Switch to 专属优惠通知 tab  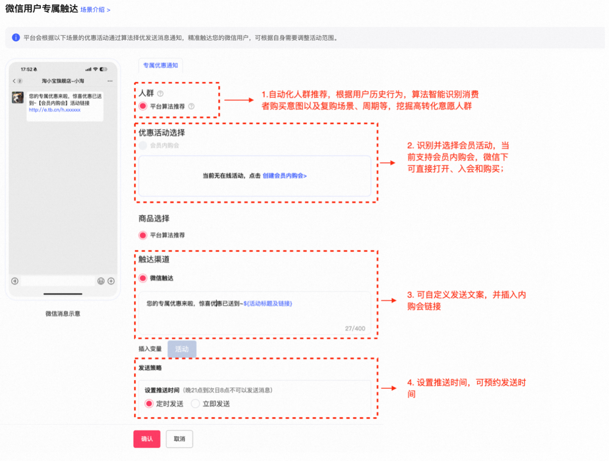[160, 66]
